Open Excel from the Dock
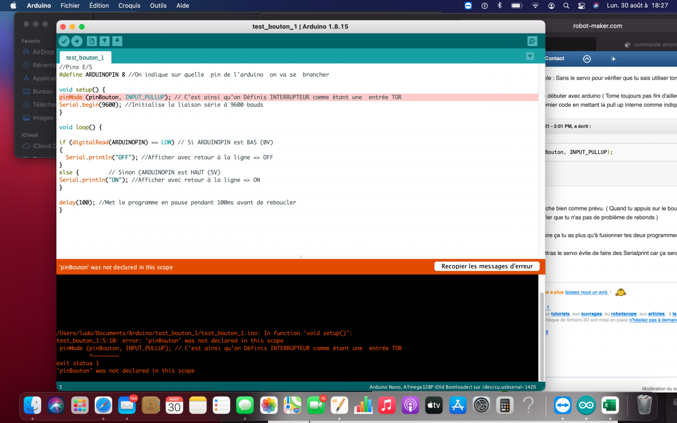 pyautogui.click(x=609, y=405)
